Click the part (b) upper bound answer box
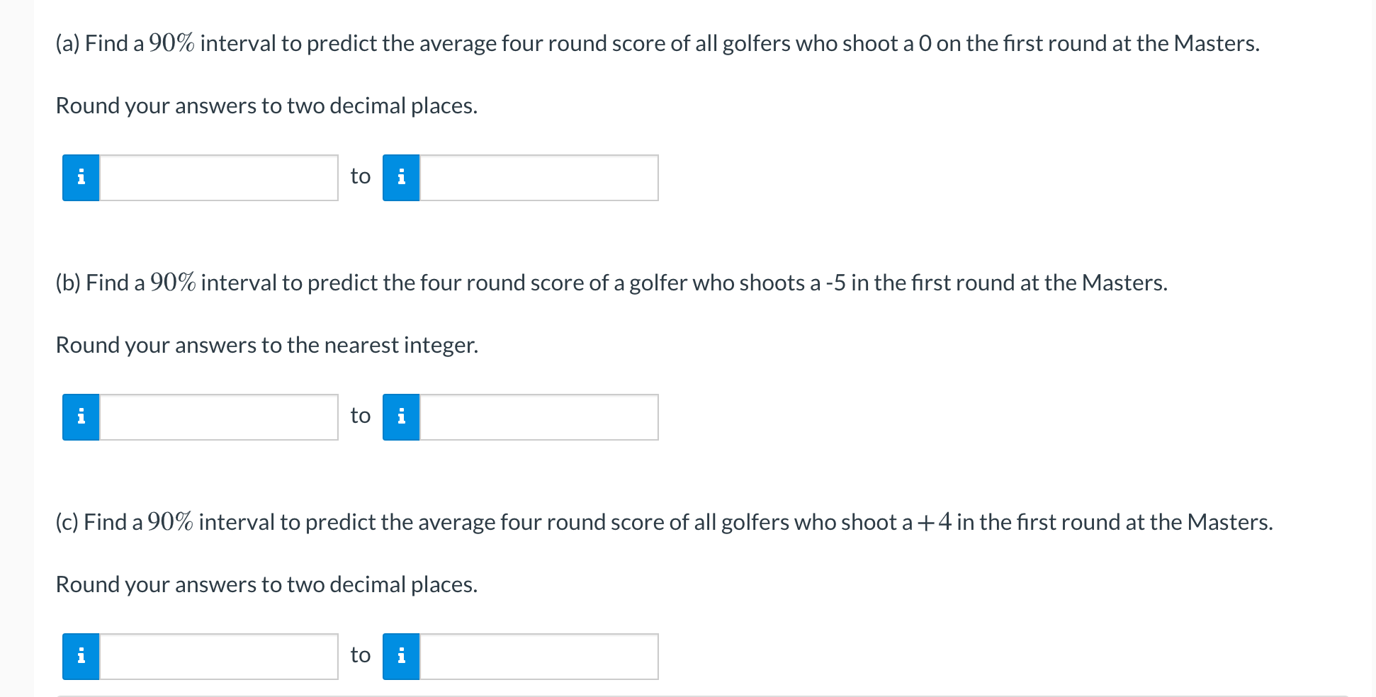1376x697 pixels. [x=539, y=417]
